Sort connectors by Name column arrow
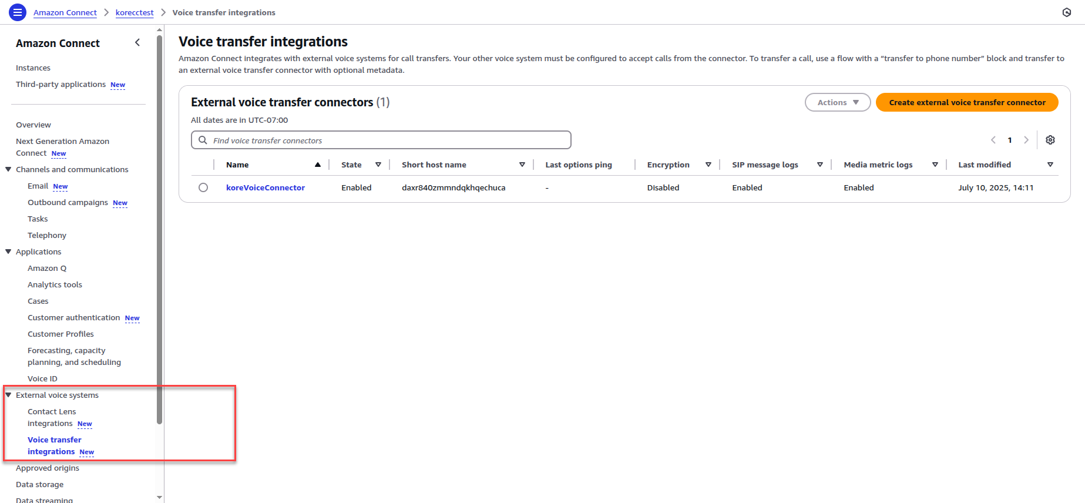Viewport: 1085px width, 503px height. [318, 165]
